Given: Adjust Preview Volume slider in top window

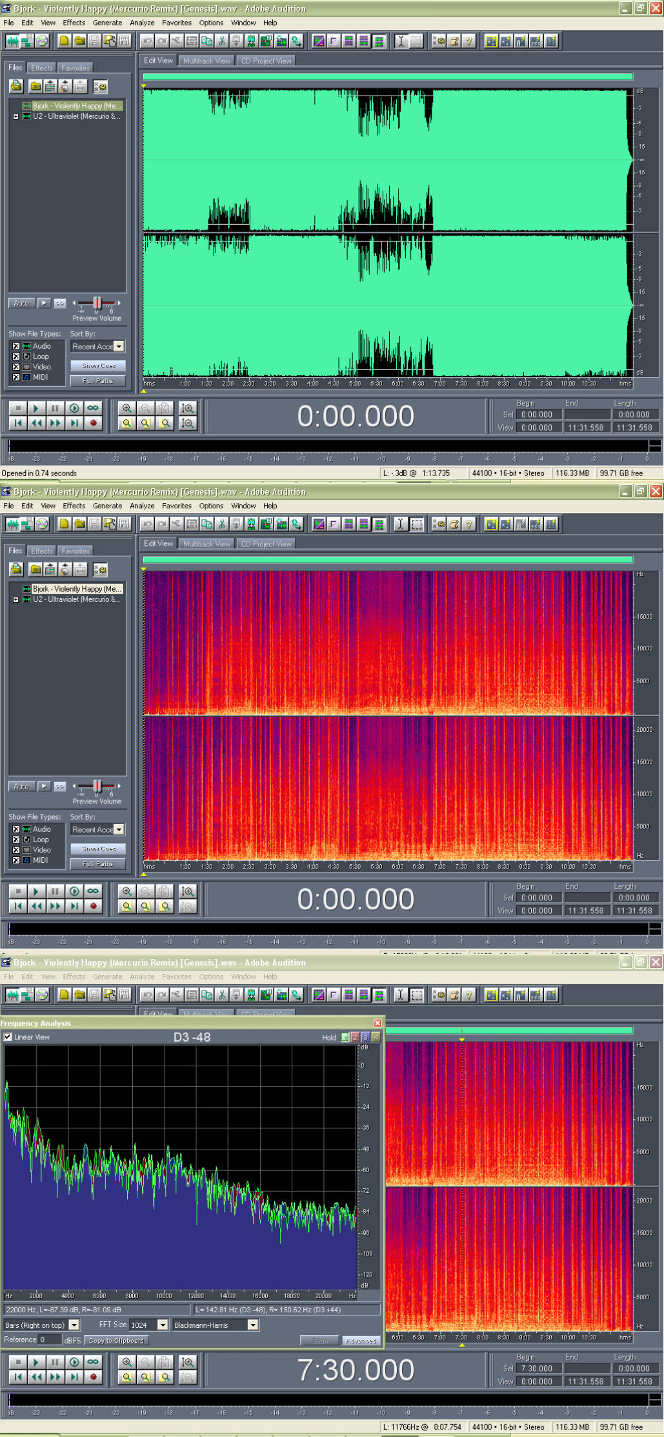Looking at the screenshot, I should [97, 303].
